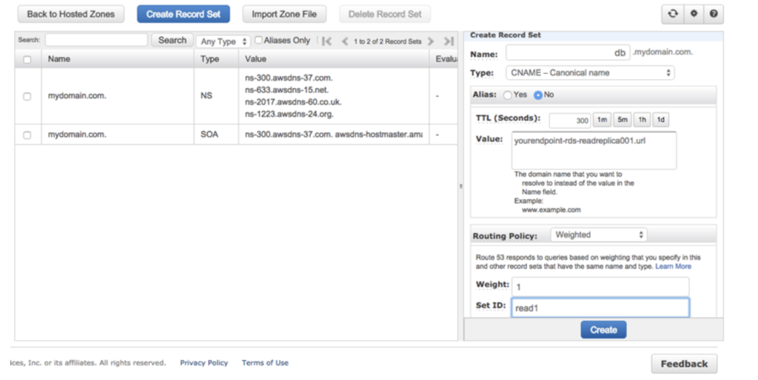Expand the record Type CNAME dropdown

click(590, 73)
